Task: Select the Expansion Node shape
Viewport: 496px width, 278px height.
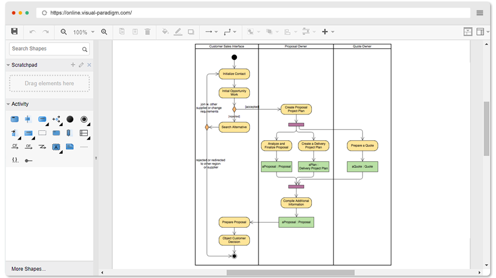Action: 68,133
